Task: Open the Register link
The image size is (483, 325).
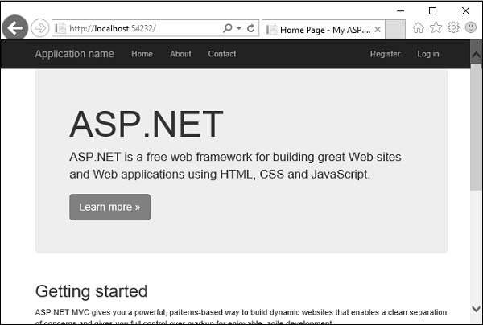Action: (x=385, y=54)
